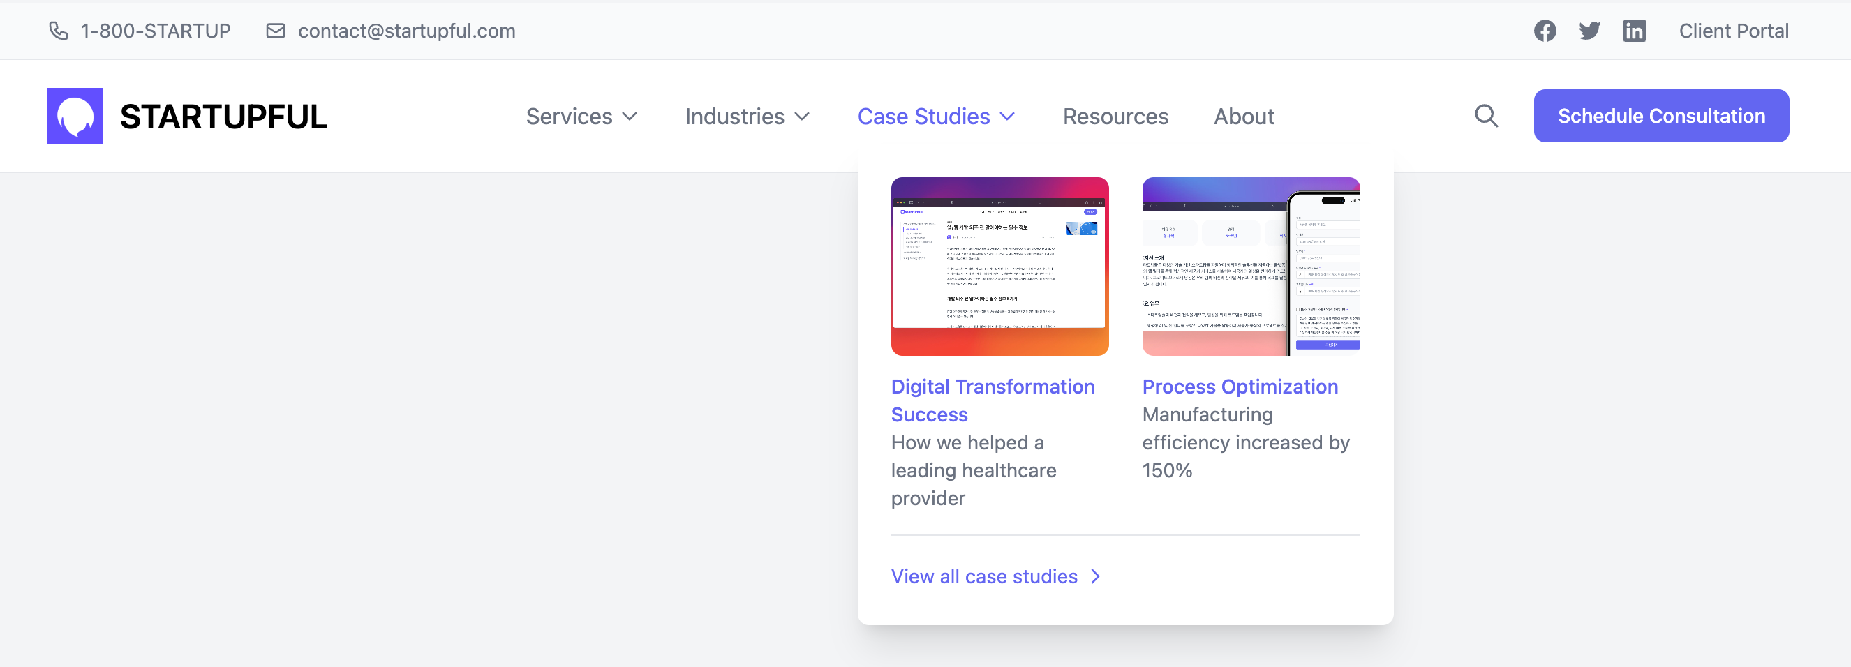
Task: Click the phone icon beside 1-800-STARTUP
Action: pos(58,31)
